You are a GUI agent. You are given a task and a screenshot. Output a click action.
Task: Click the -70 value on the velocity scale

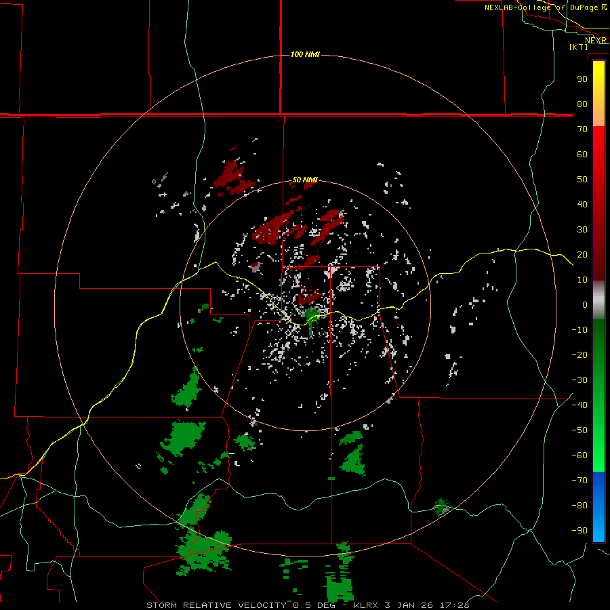point(579,481)
